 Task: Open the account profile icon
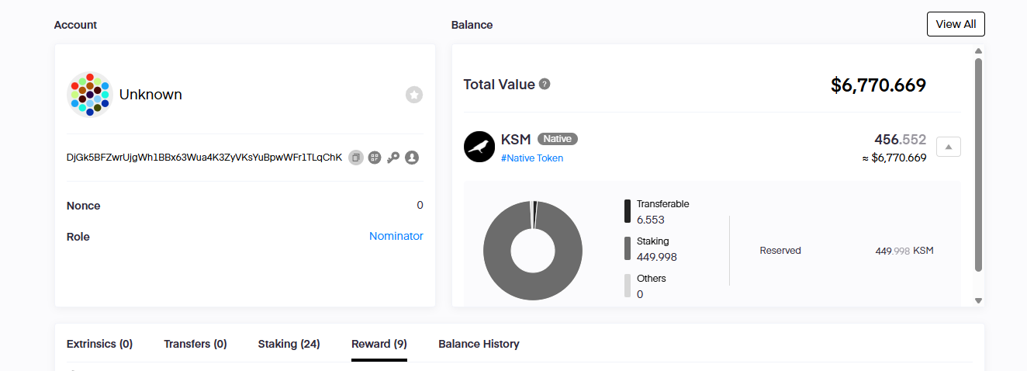(x=412, y=158)
